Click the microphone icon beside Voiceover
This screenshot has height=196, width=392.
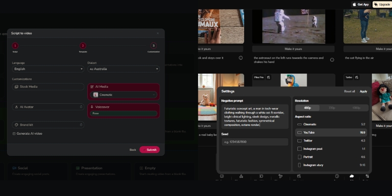click(92, 106)
